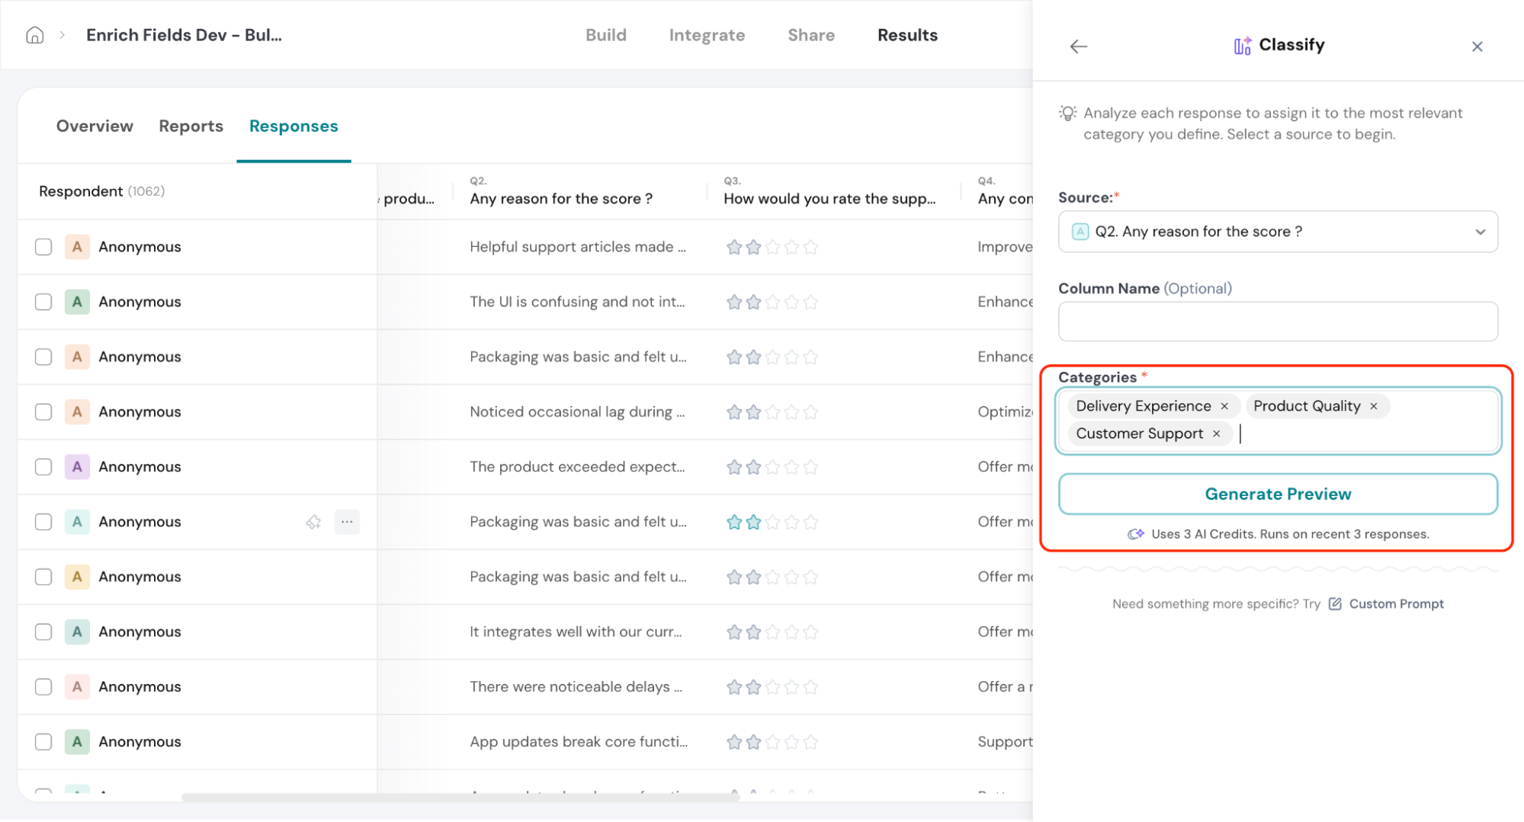Click the horizontal scrollbar under the table
The image size is (1524, 822).
click(x=460, y=797)
